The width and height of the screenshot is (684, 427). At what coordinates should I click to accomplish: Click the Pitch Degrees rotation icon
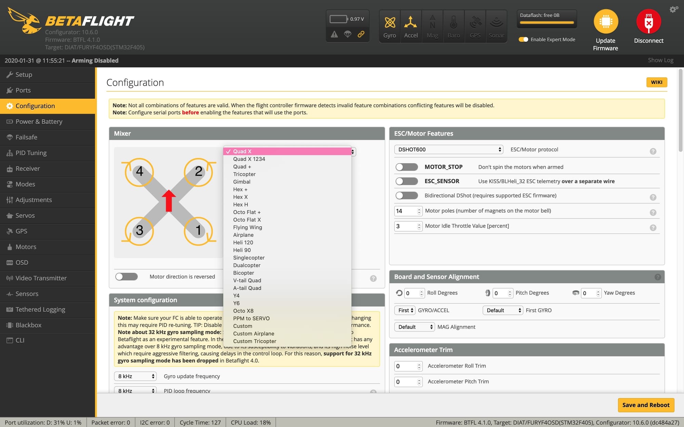tap(488, 293)
